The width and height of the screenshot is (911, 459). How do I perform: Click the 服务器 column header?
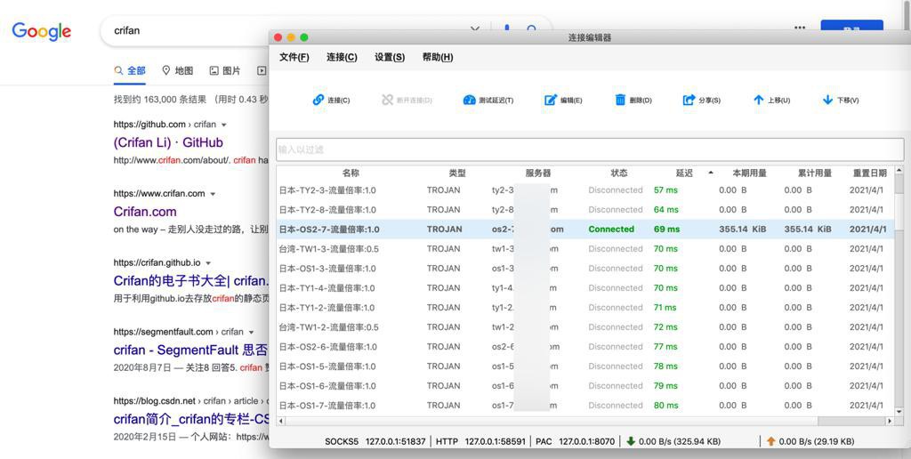538,173
